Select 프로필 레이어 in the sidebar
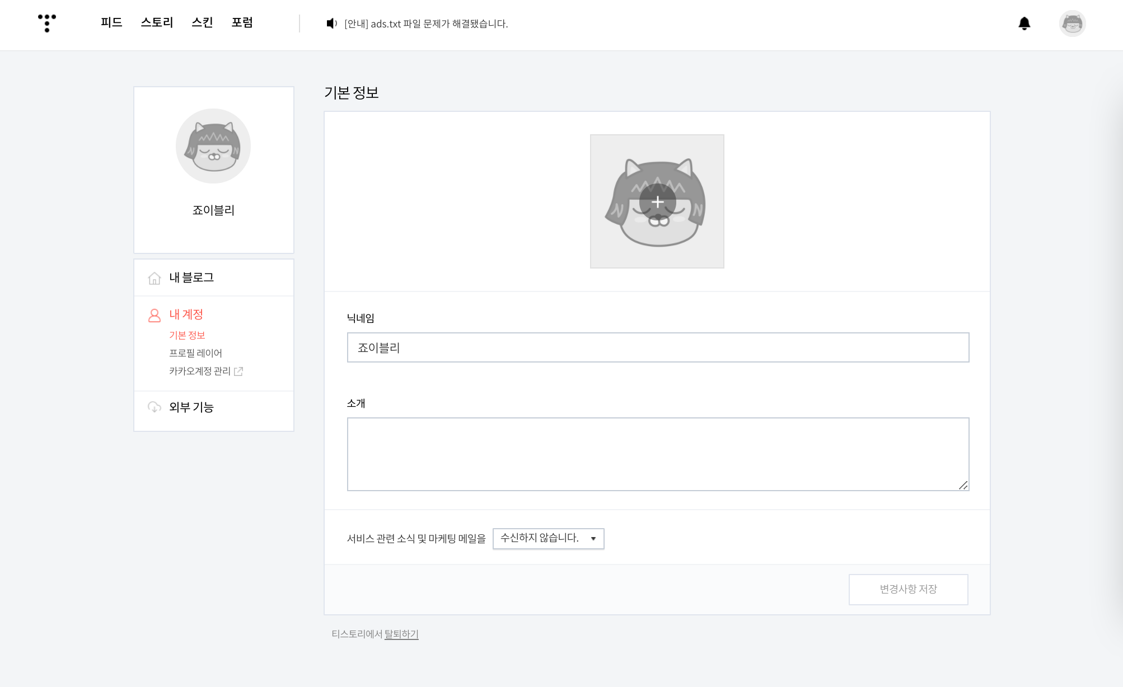This screenshot has width=1123, height=687. point(195,353)
